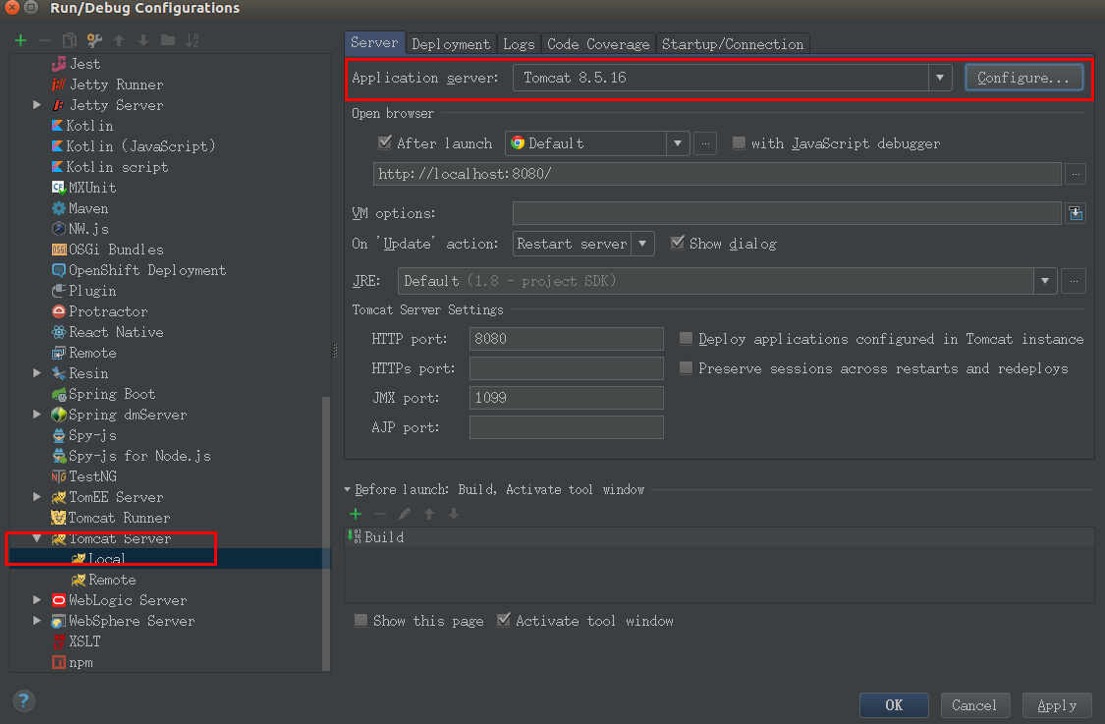Remove configuration using the minus toolbar icon
Image resolution: width=1105 pixels, height=724 pixels.
[x=45, y=40]
